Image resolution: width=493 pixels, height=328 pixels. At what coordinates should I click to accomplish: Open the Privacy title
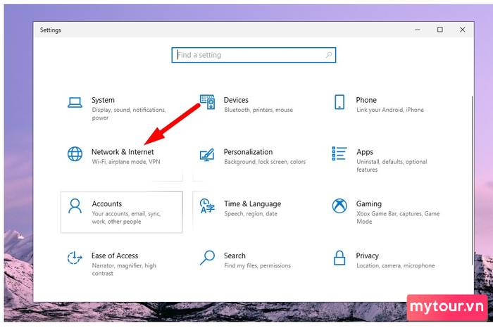coord(367,256)
